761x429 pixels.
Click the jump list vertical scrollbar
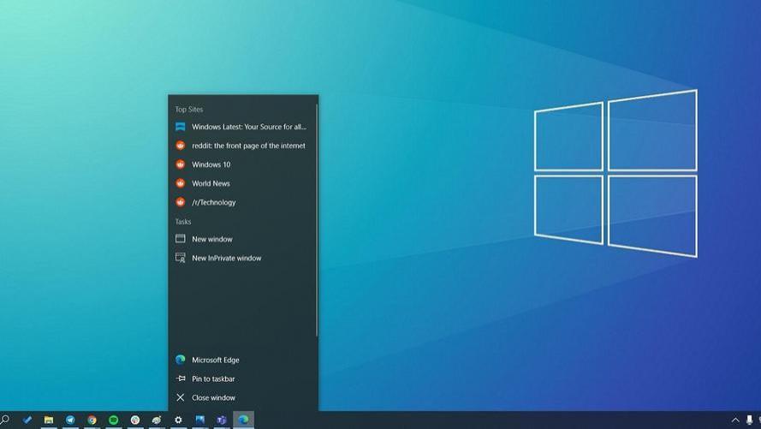[x=317, y=220]
